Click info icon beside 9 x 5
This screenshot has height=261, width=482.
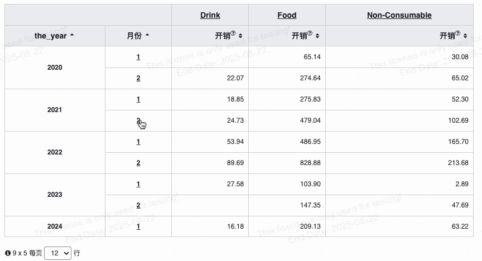click(8, 253)
